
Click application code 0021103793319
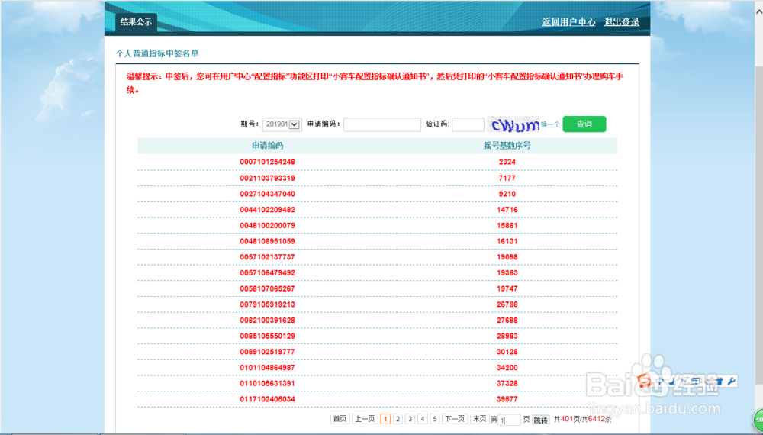267,178
